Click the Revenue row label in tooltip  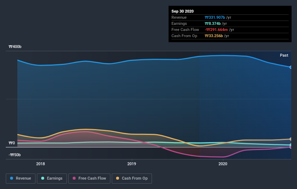click(x=179, y=17)
